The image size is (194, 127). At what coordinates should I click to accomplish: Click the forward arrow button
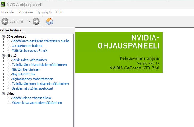[x=36, y=21]
